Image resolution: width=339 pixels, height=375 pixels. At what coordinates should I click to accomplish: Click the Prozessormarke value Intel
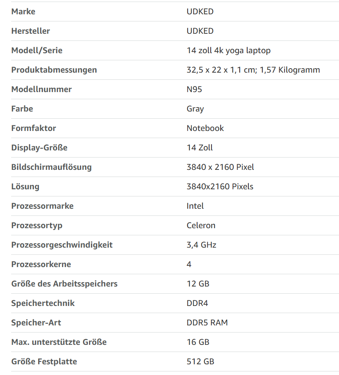pyautogui.click(x=195, y=206)
